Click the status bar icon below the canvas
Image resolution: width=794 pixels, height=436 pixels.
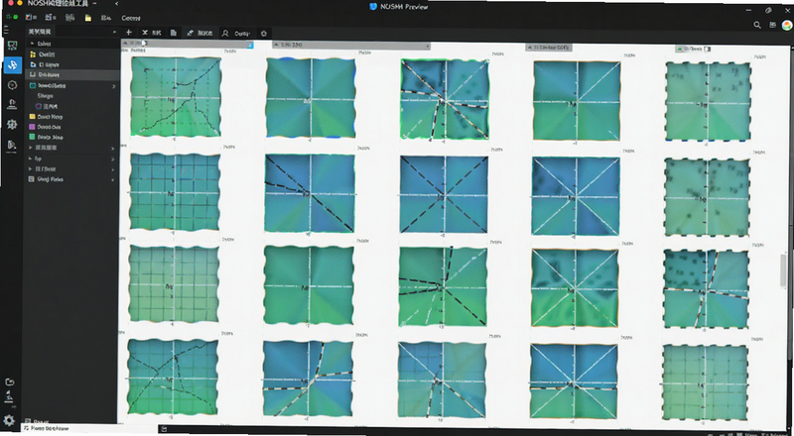click(164, 429)
